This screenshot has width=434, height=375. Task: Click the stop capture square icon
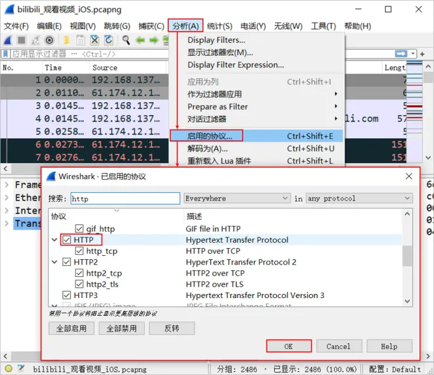[22, 40]
